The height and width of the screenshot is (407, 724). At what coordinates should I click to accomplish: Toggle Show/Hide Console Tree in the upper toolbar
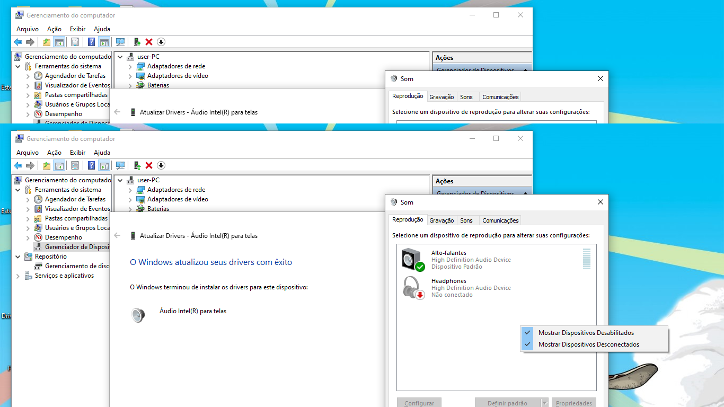59,42
